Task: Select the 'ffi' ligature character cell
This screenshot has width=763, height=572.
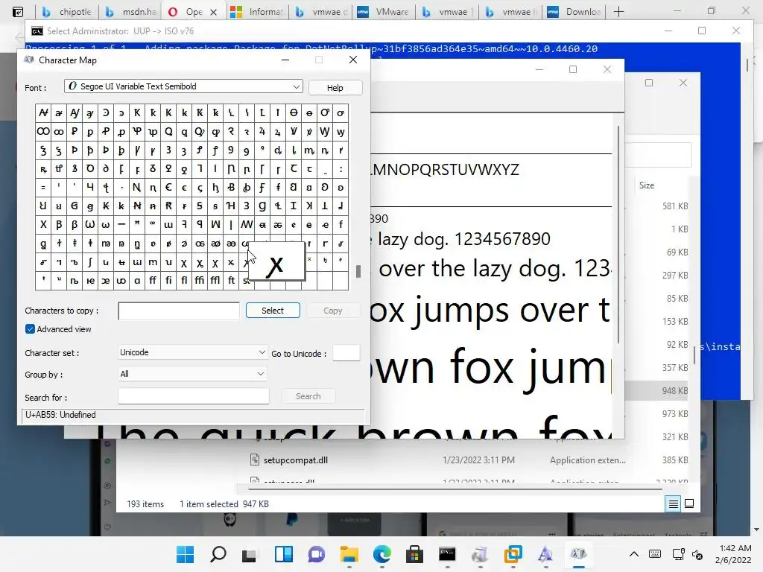Action: pyautogui.click(x=200, y=281)
